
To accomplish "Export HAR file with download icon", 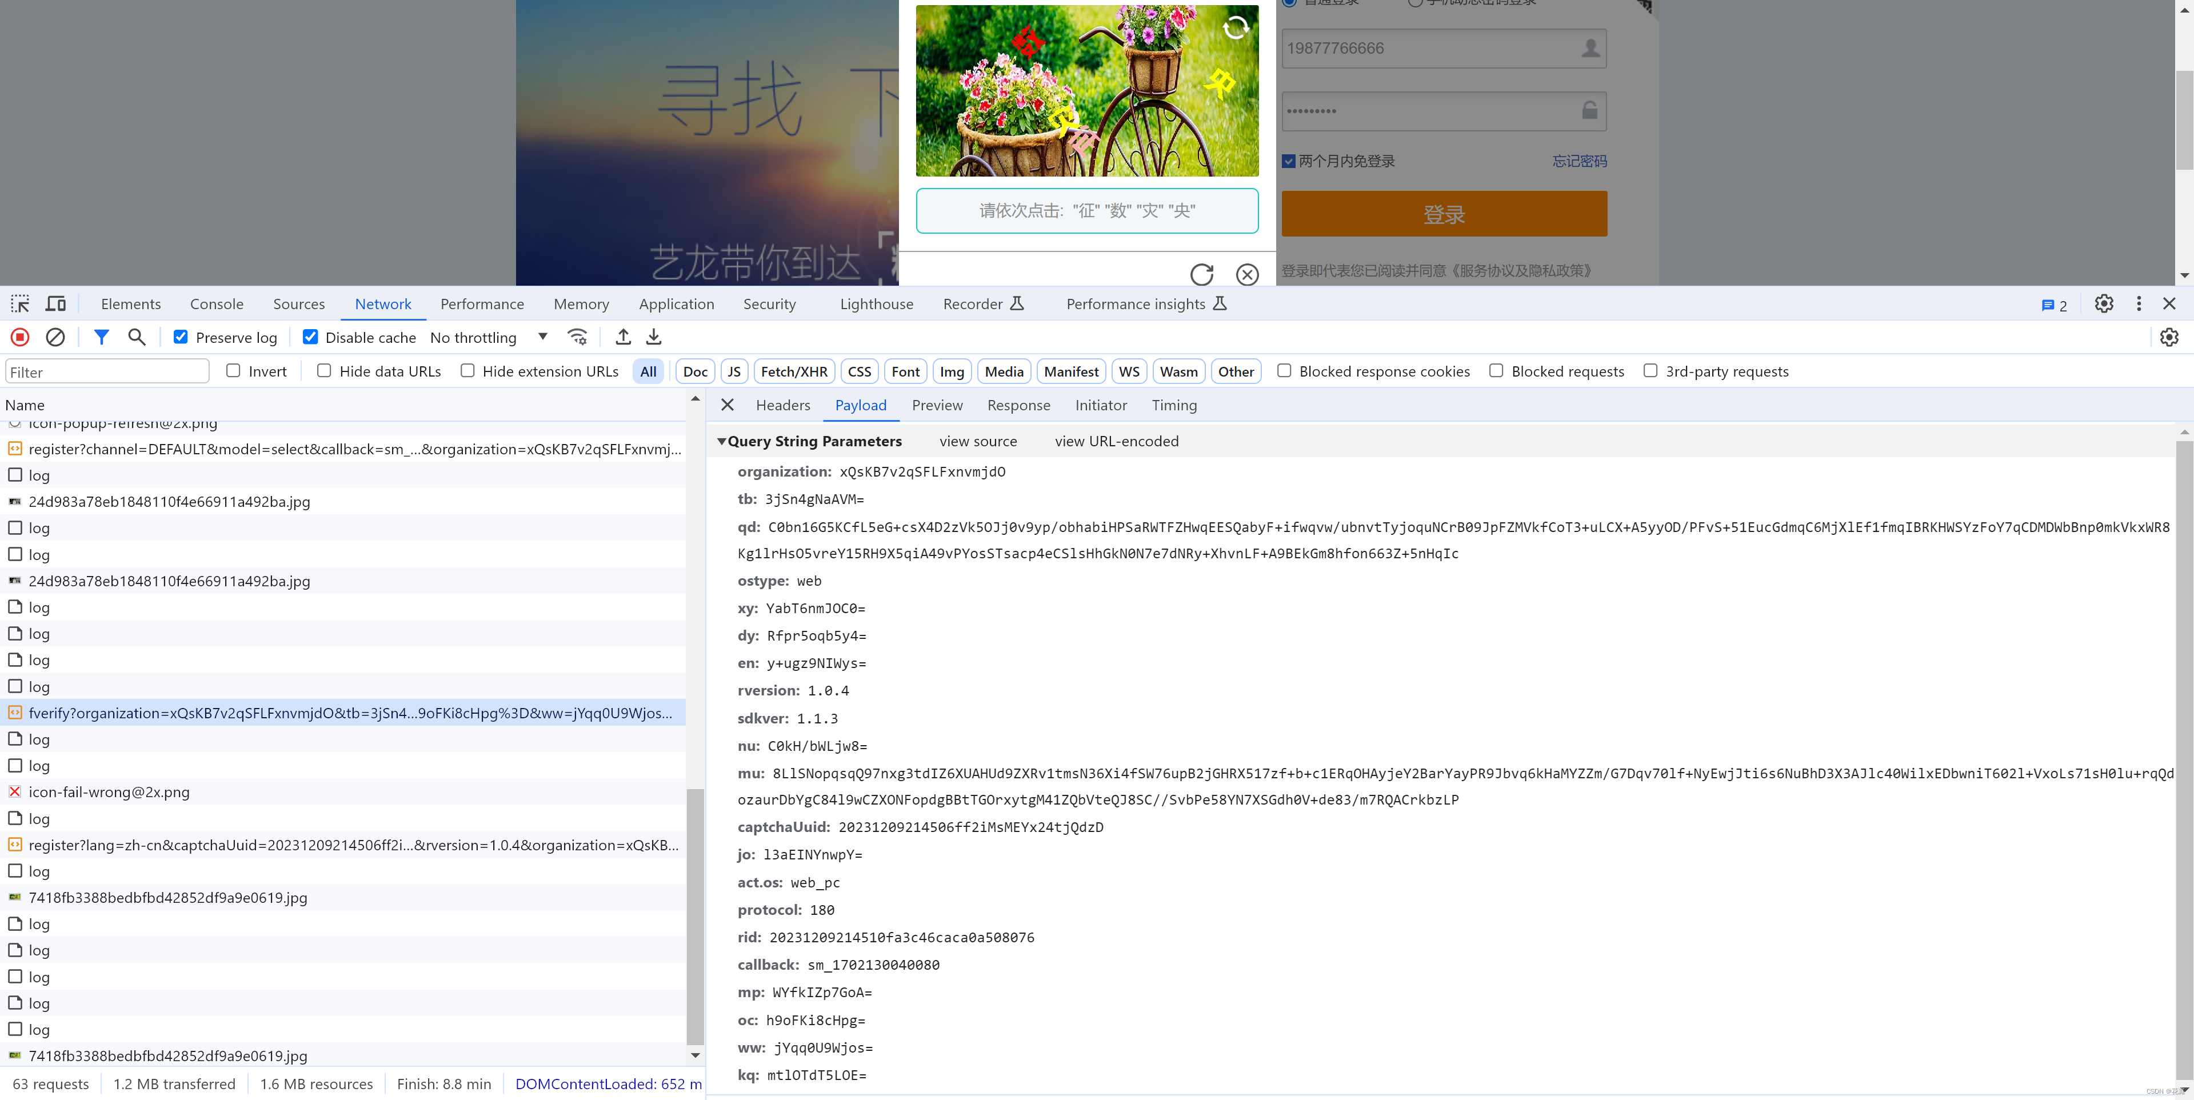I will coord(653,337).
